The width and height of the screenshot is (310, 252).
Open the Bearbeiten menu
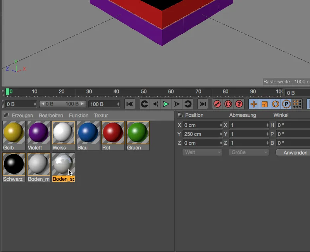pyautogui.click(x=51, y=116)
